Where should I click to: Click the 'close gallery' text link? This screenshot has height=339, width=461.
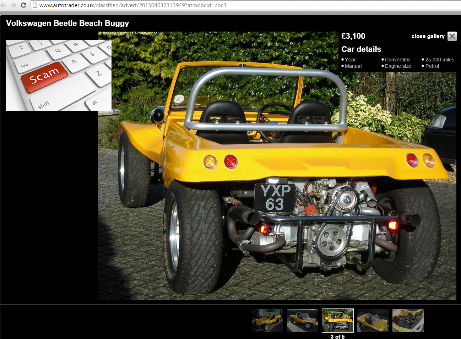(x=428, y=36)
